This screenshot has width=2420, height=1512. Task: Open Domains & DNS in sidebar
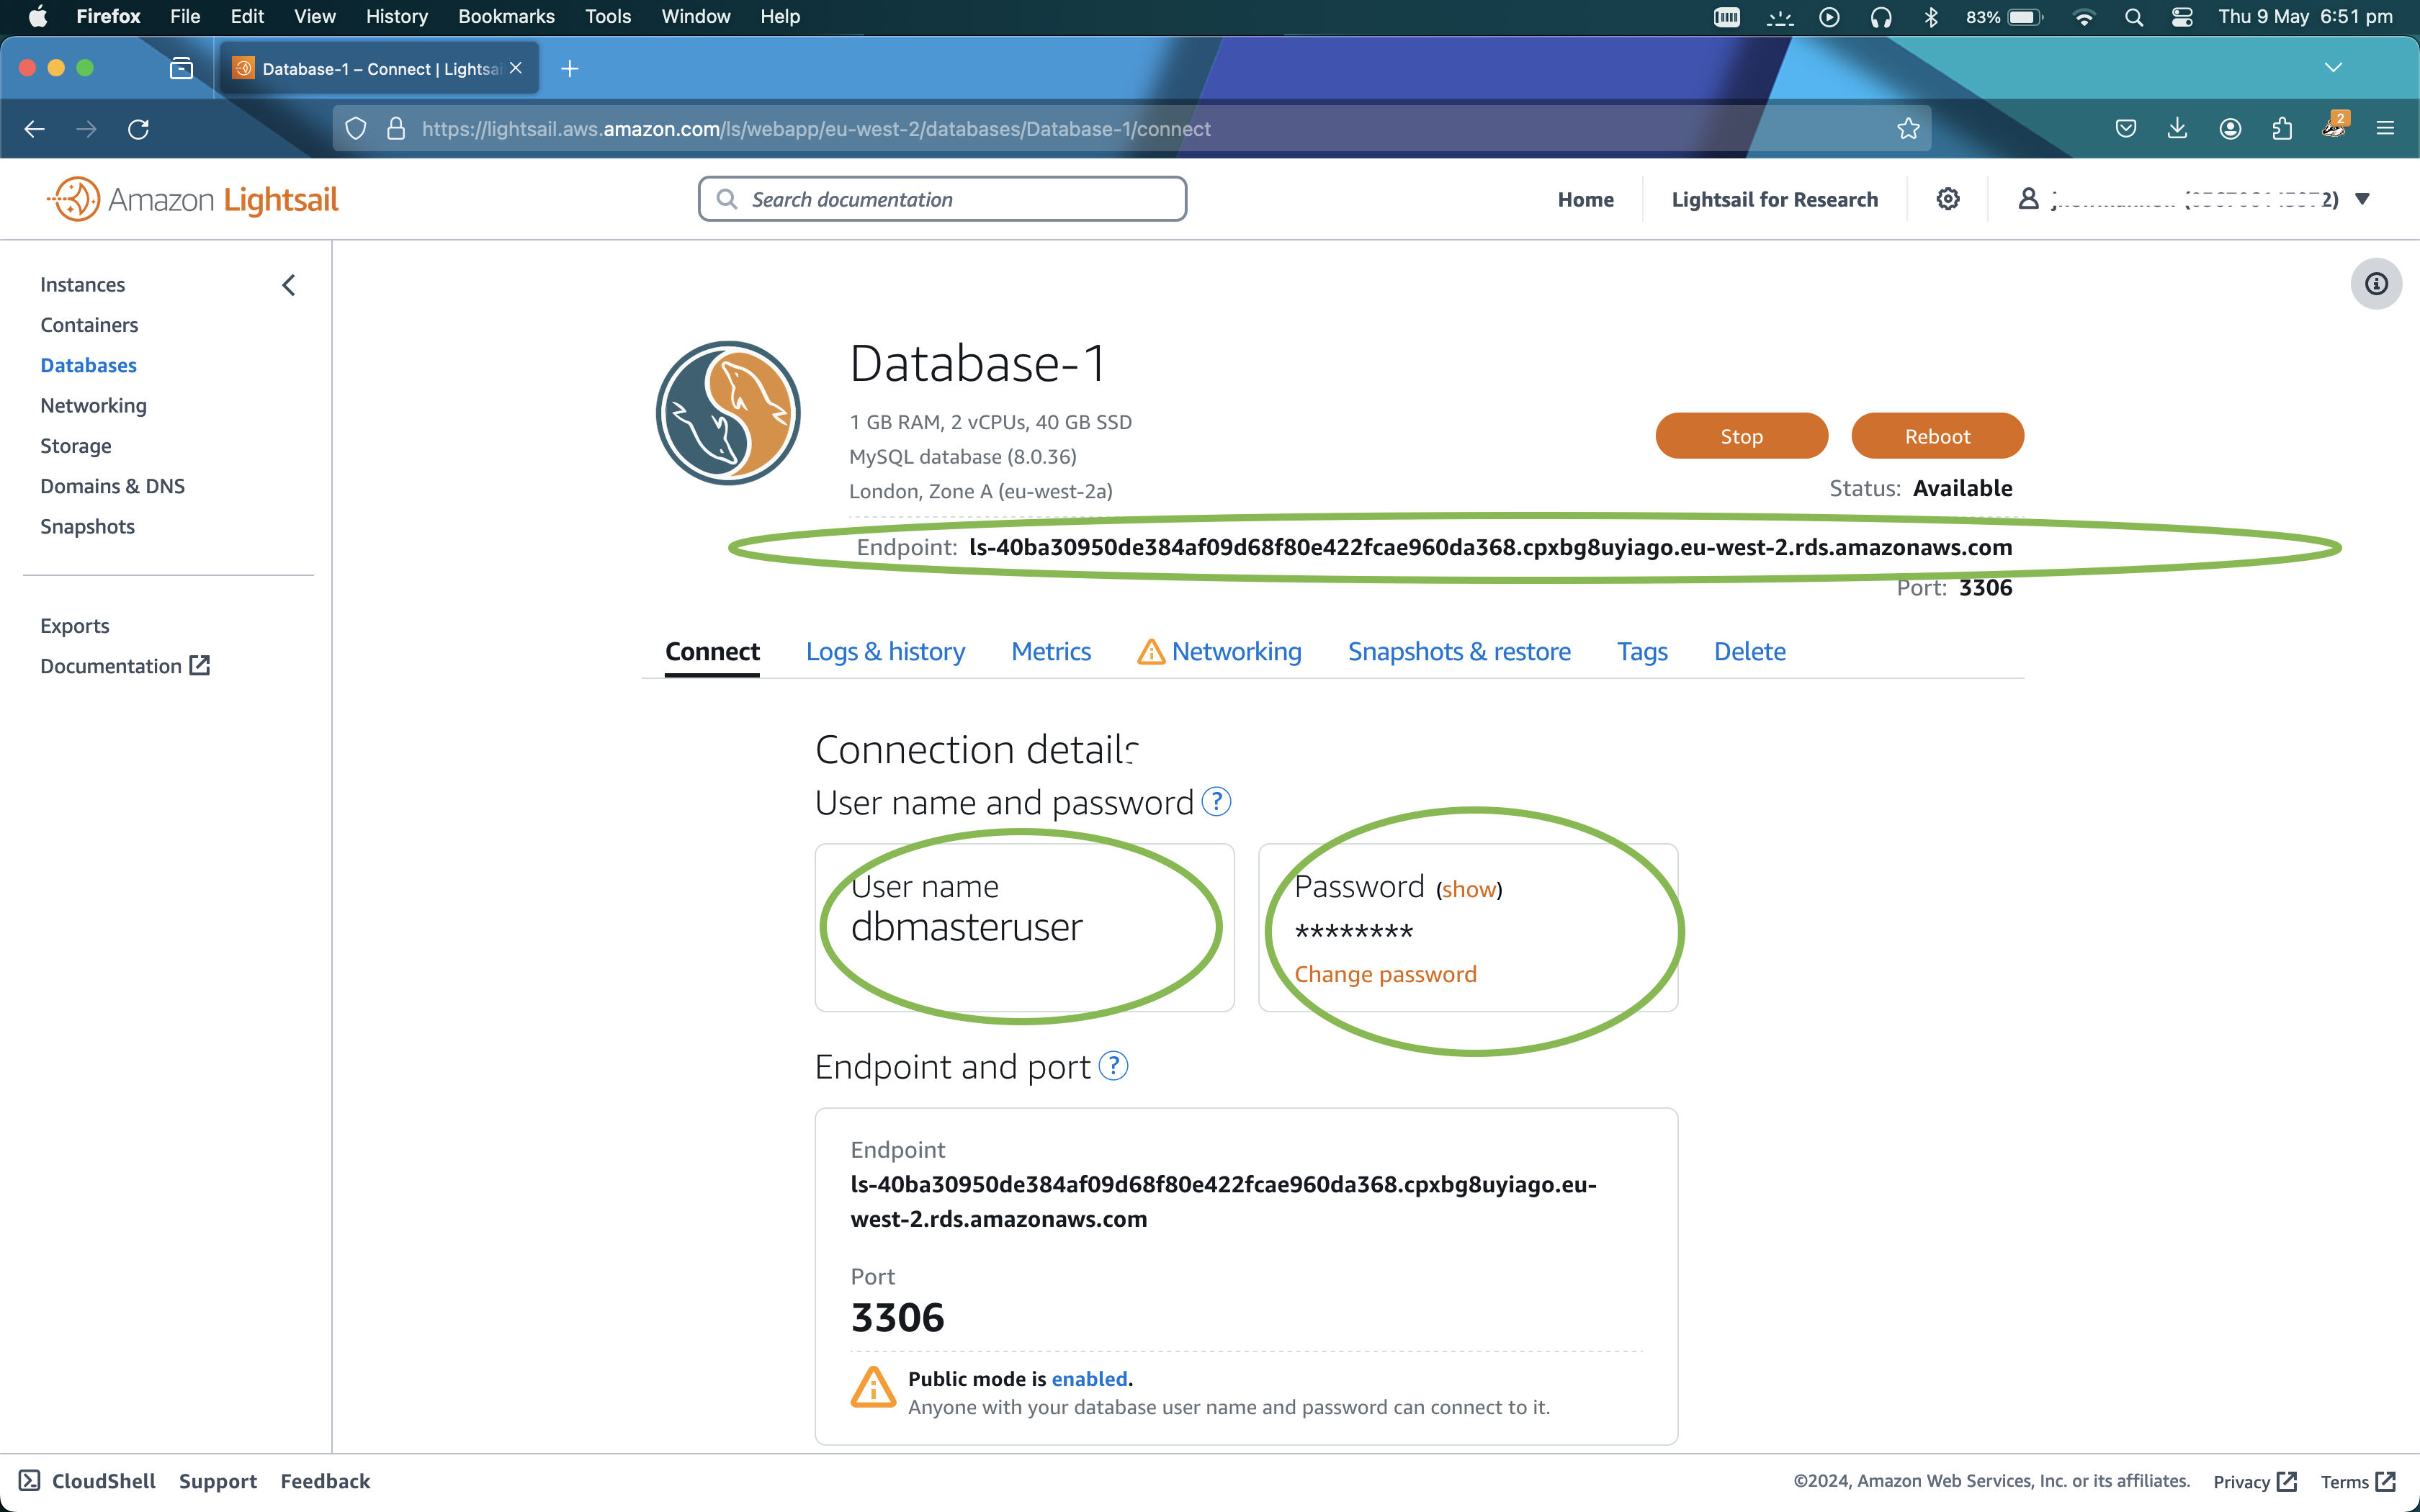112,486
